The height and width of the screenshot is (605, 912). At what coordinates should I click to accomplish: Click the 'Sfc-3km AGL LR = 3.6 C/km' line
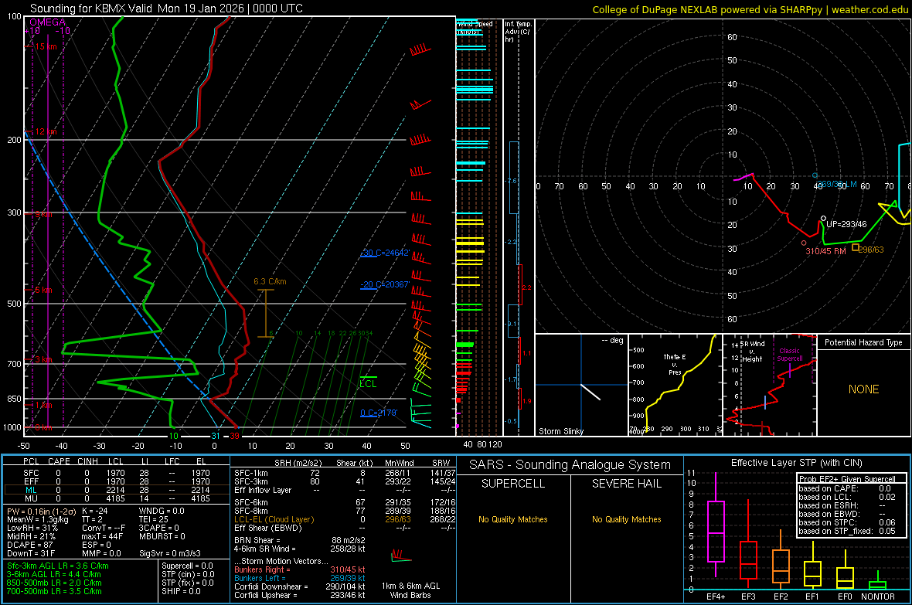click(x=58, y=566)
